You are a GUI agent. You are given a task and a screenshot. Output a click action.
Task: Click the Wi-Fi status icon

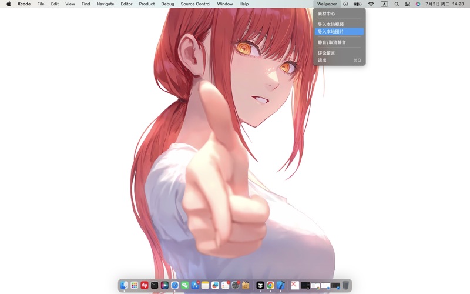[371, 4]
